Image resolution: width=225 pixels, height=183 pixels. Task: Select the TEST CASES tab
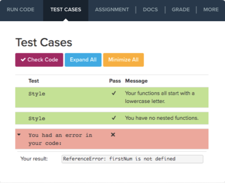point(66,9)
